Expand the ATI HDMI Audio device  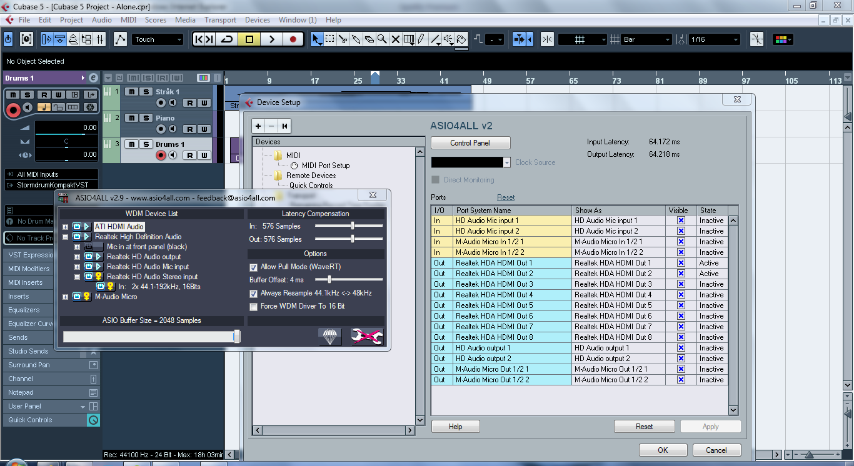point(65,227)
